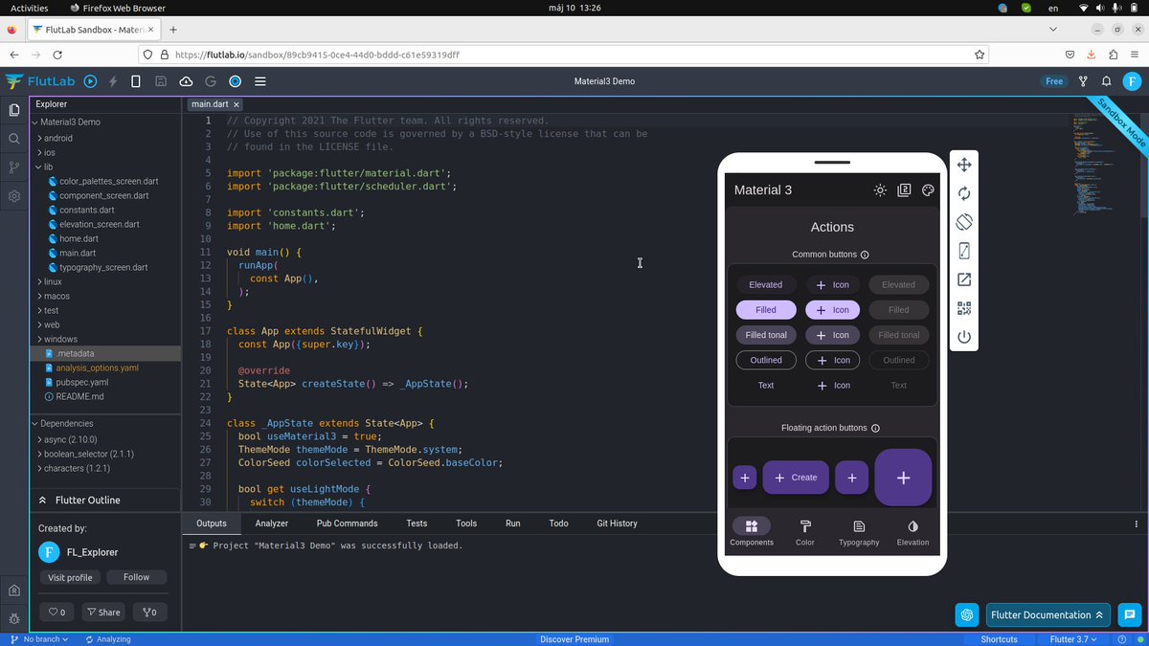
Task: Click the emulator phone frame icon
Action: click(x=964, y=251)
